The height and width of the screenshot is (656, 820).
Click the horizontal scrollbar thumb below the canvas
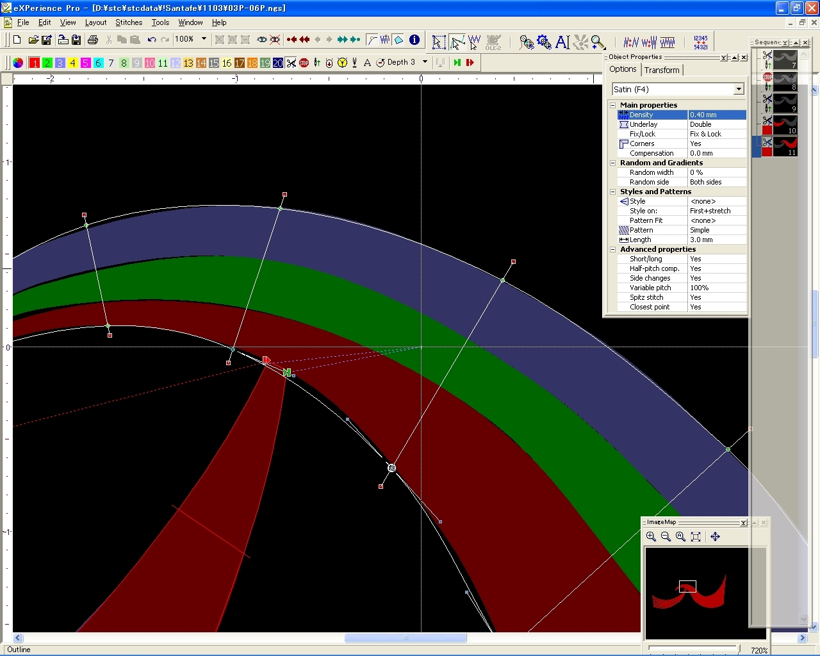406,638
